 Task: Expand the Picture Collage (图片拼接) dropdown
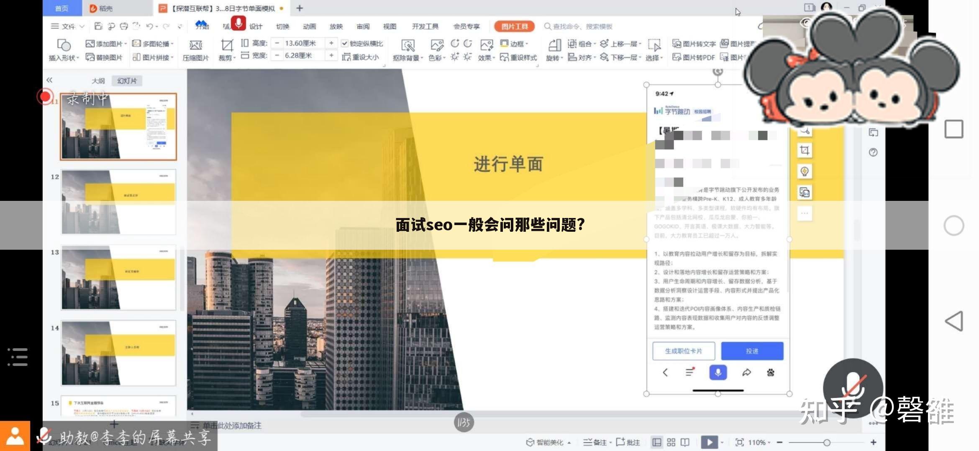point(172,58)
